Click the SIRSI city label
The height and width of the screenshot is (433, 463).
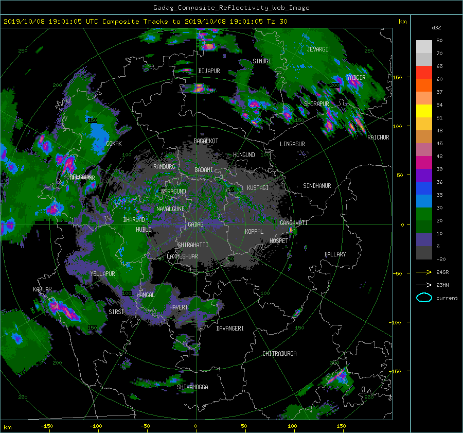coord(116,312)
